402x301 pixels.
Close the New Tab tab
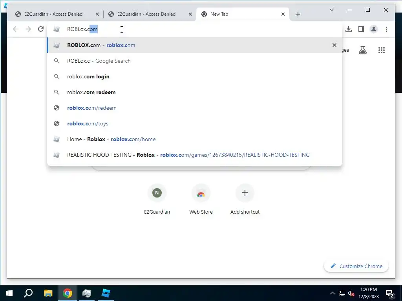[x=283, y=14]
